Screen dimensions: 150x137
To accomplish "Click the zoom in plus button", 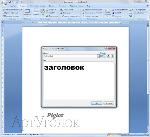I will [x=145, y=135].
